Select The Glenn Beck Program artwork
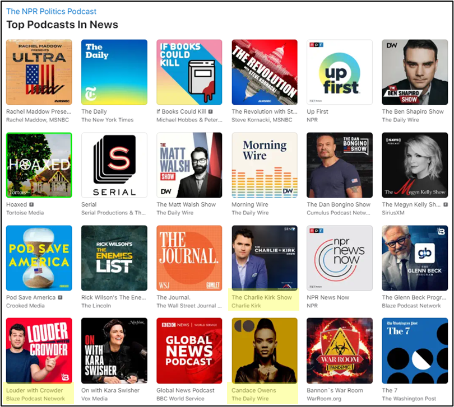454x407 pixels. tap(415, 258)
